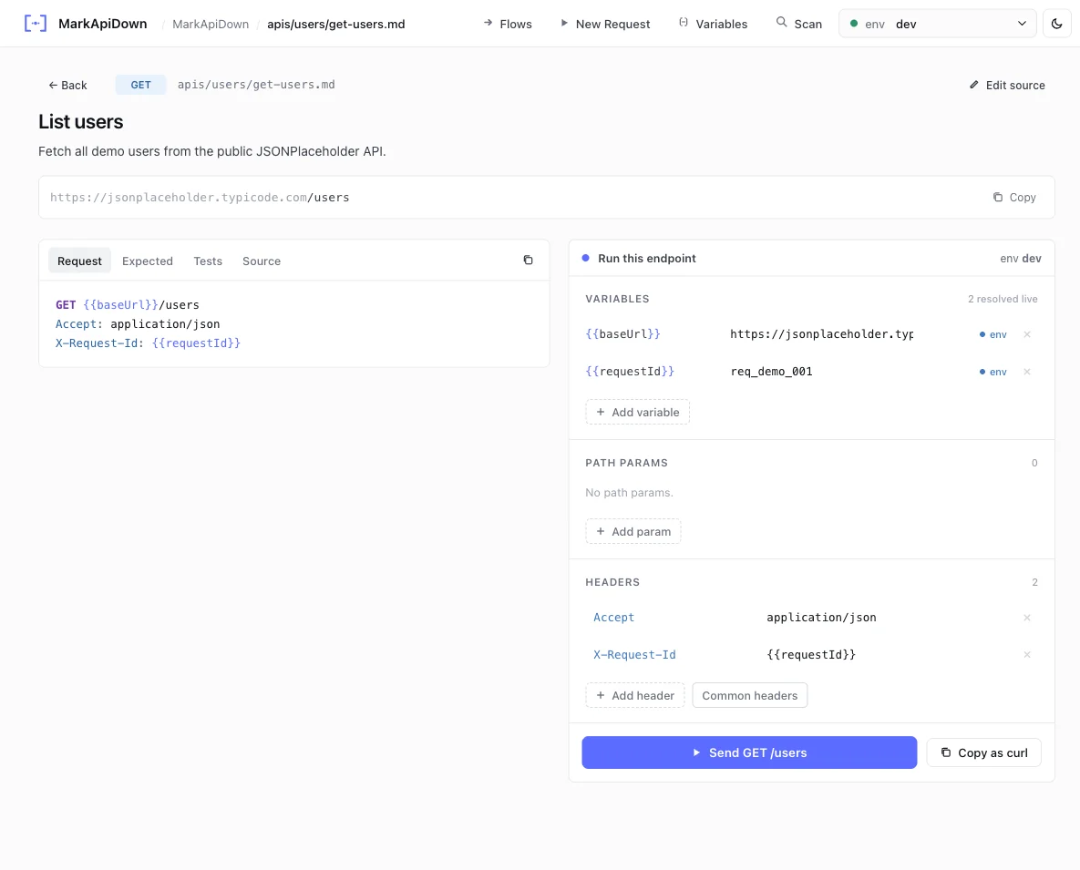Click the HEADERS section header

[612, 582]
